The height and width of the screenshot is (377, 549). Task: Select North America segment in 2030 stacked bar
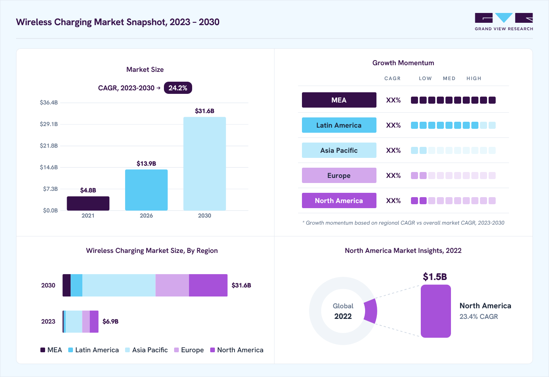coord(208,285)
